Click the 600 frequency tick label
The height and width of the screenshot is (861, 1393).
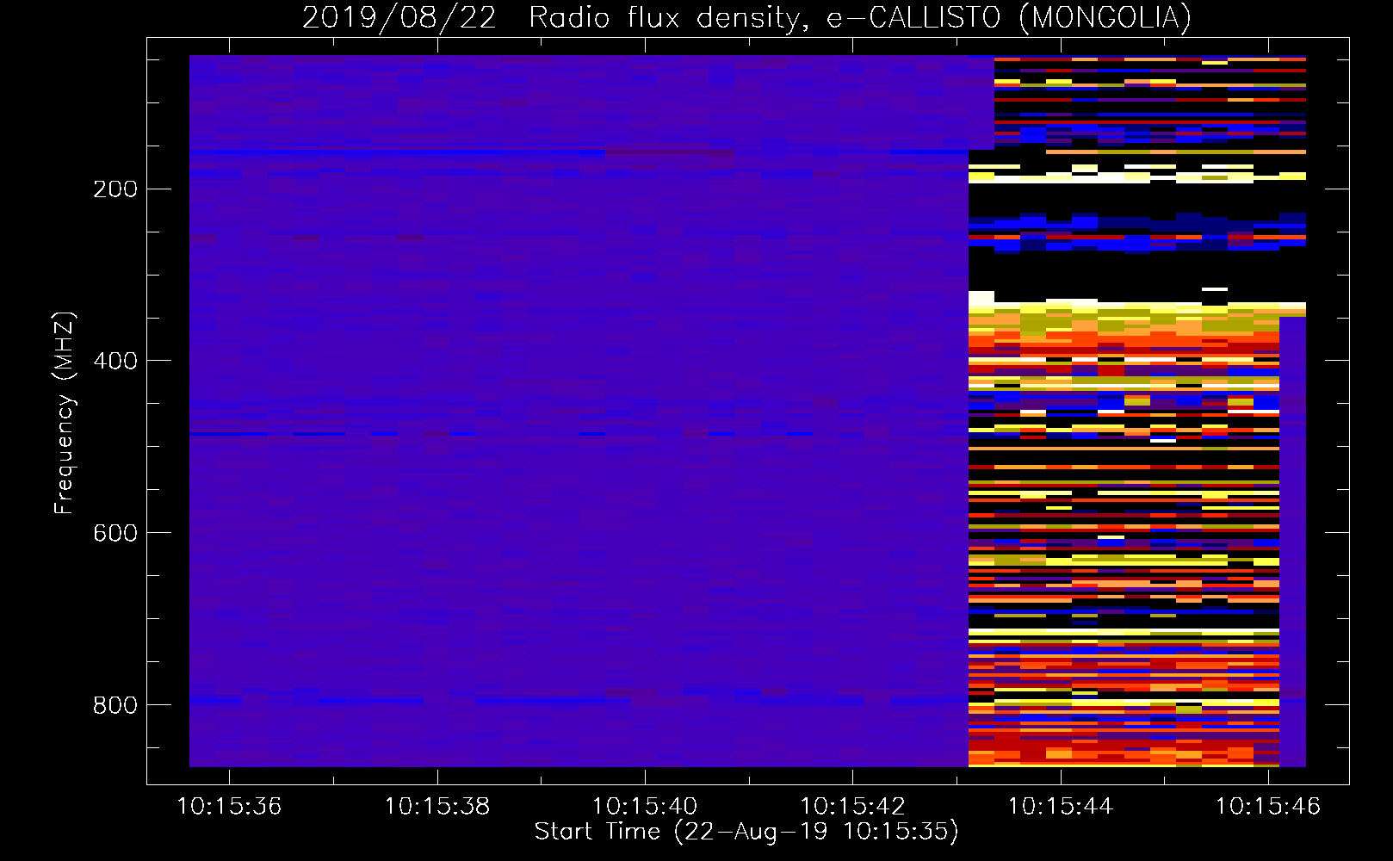point(115,534)
